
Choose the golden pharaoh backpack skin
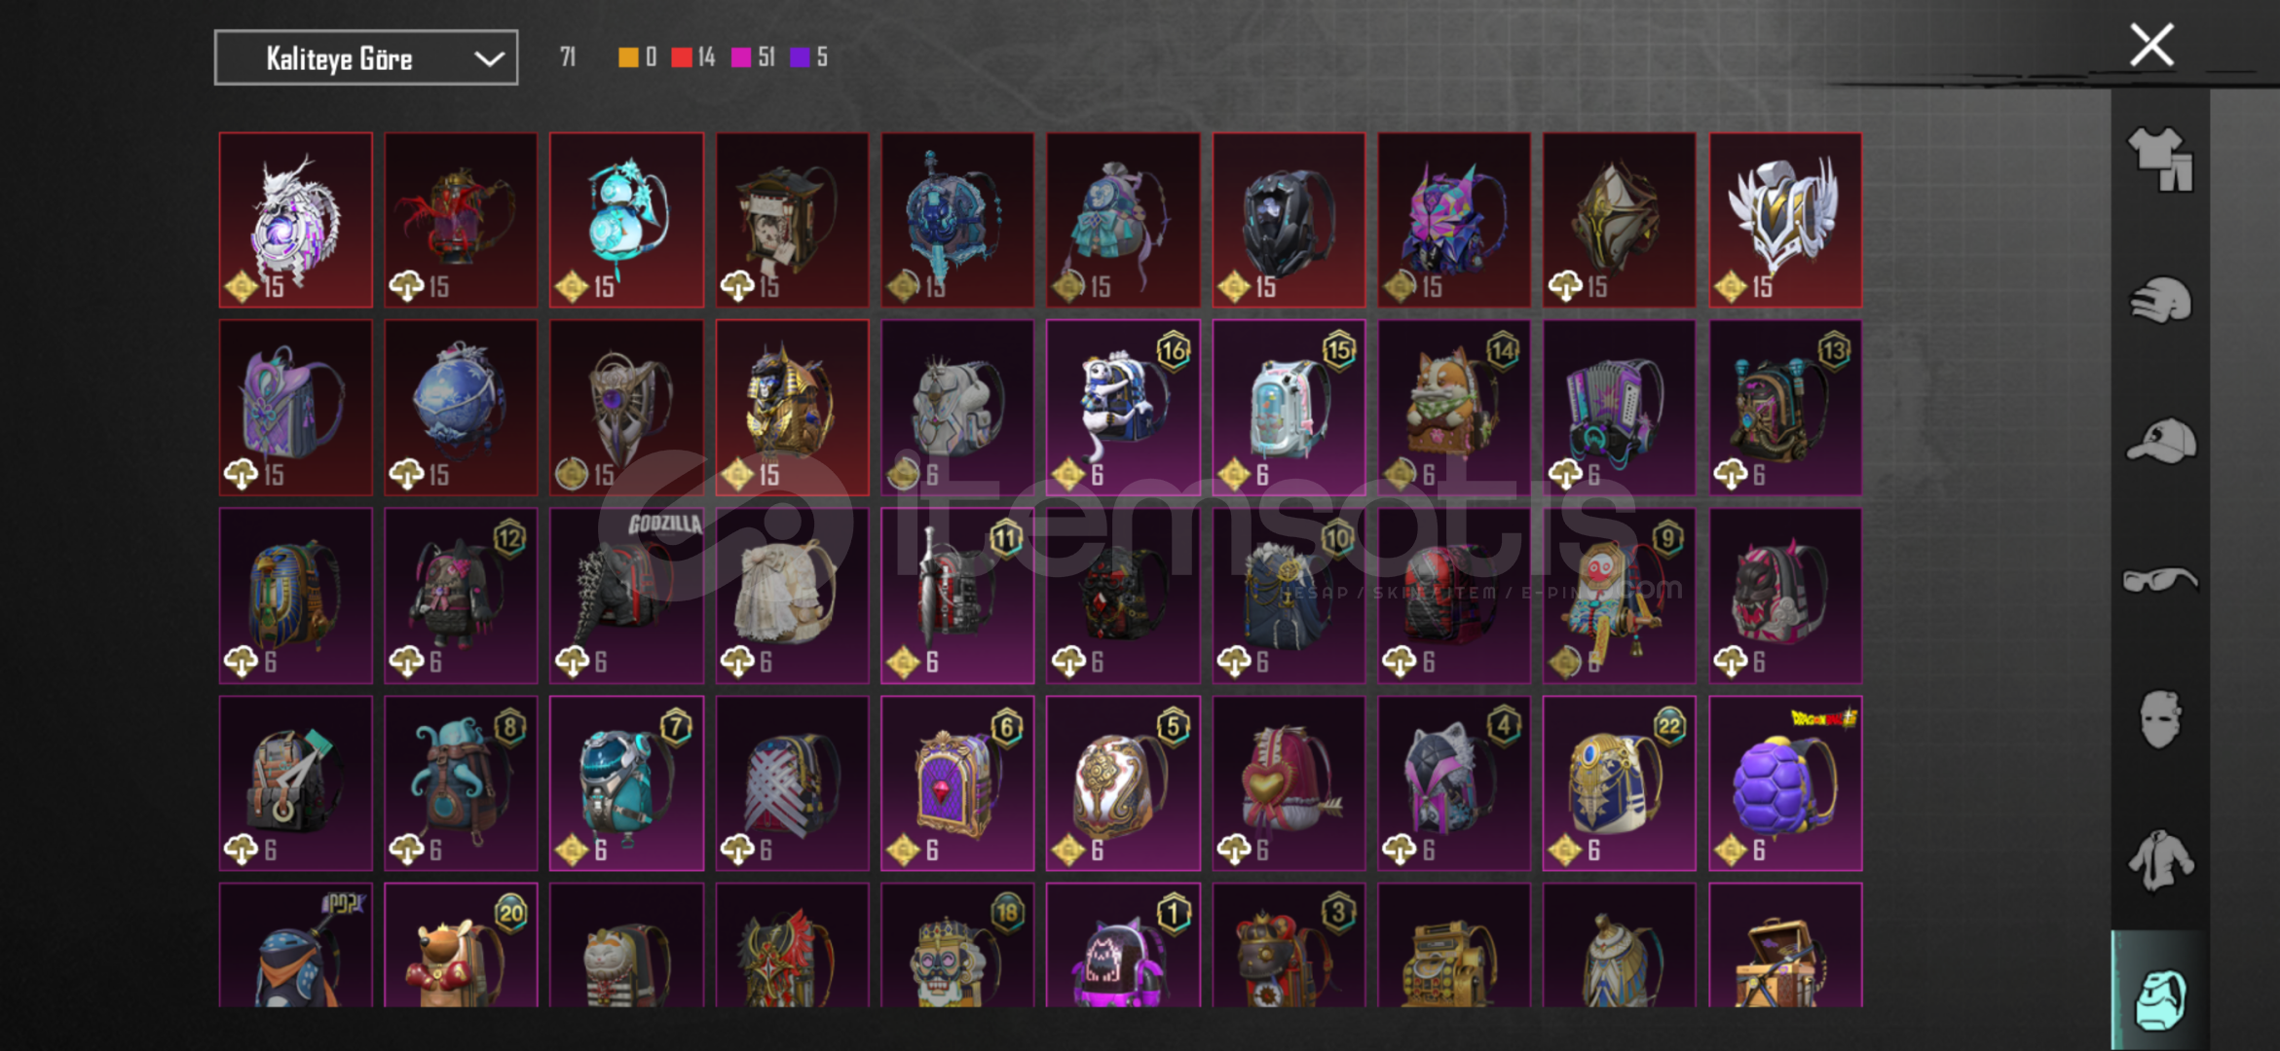coord(792,408)
